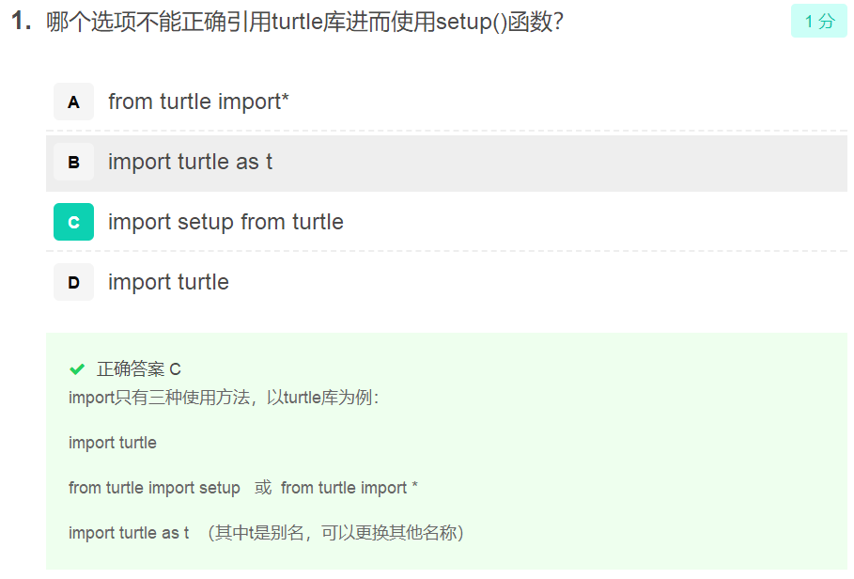Click explanation text 'from turtle import *'

coord(349,488)
